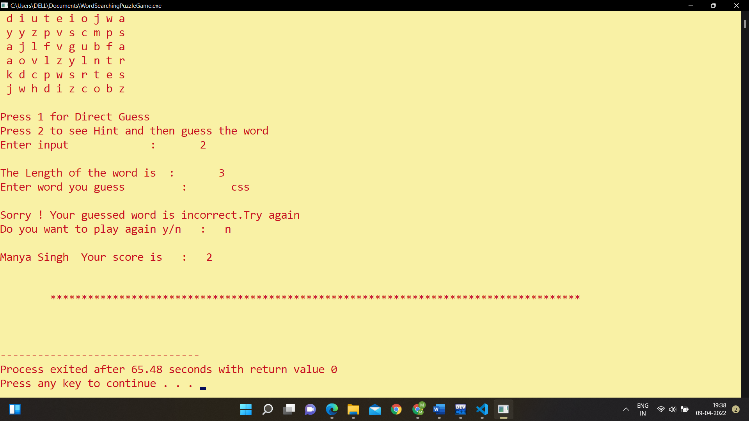Open Dev-C++ from the taskbar

[x=461, y=409]
